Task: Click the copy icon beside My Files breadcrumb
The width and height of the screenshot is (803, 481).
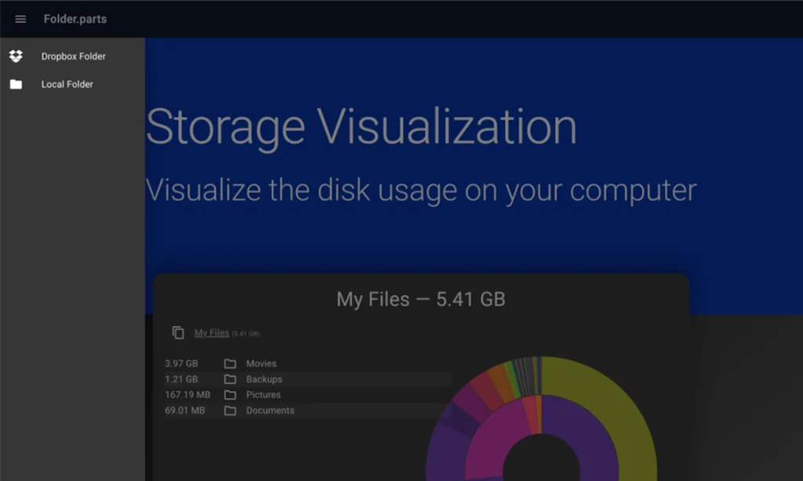Action: [178, 332]
